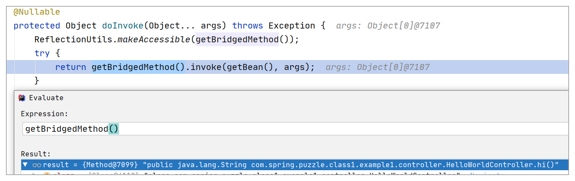The image size is (575, 181).
Task: Click the glasses watch icon beside result
Action: [36, 165]
